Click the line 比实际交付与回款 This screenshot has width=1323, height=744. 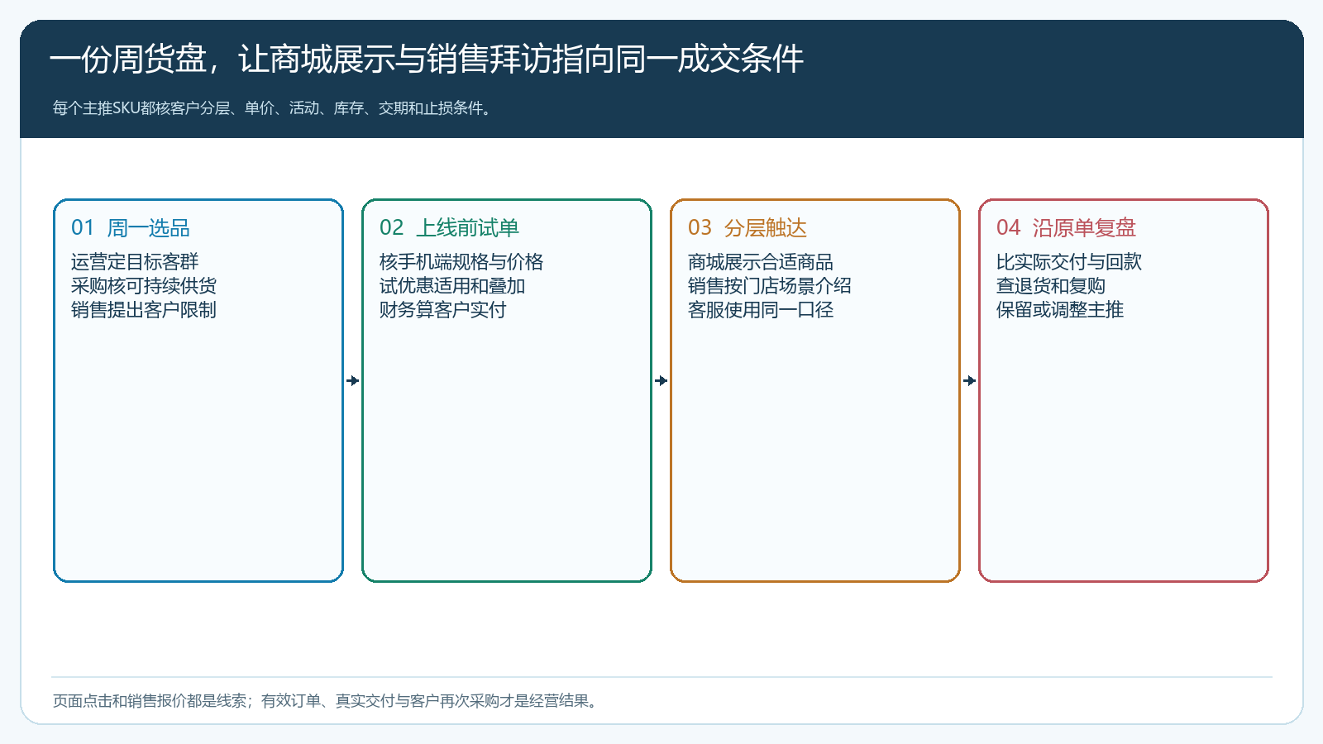(x=1069, y=262)
